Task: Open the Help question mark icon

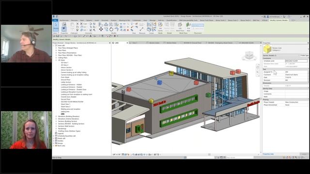Action: click(289, 17)
